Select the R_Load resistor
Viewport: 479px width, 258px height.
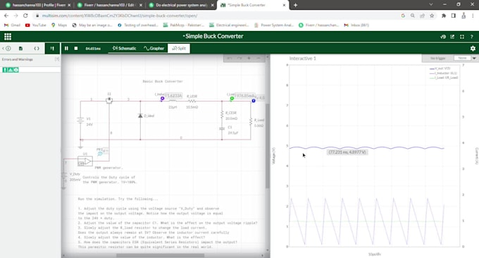pyautogui.click(x=251, y=122)
